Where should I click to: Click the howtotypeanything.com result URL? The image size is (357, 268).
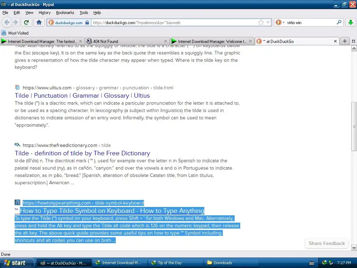[x=83, y=203]
